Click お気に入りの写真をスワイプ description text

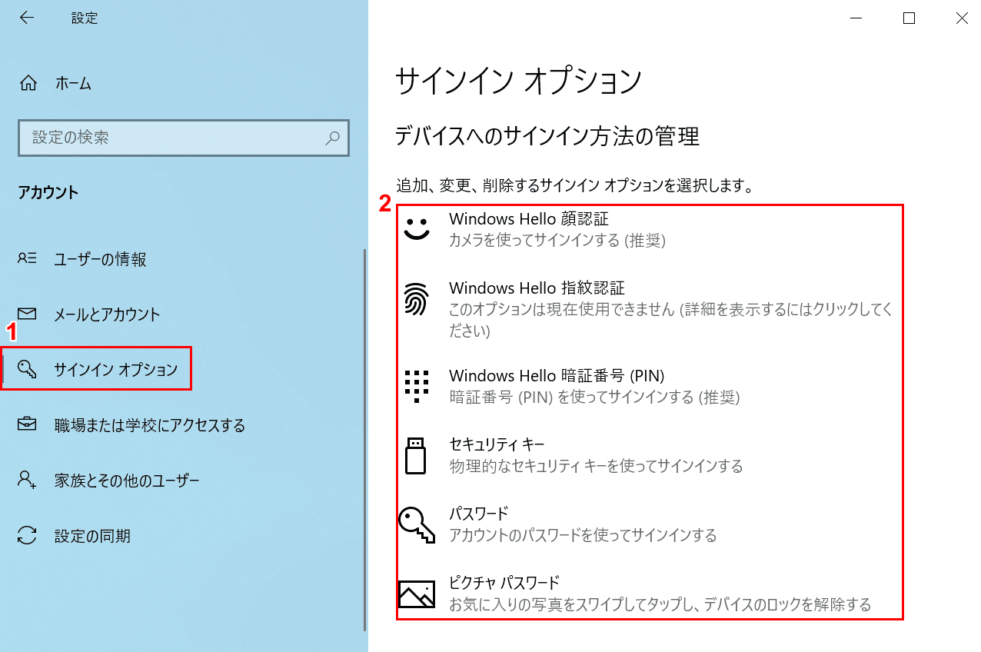point(660,604)
